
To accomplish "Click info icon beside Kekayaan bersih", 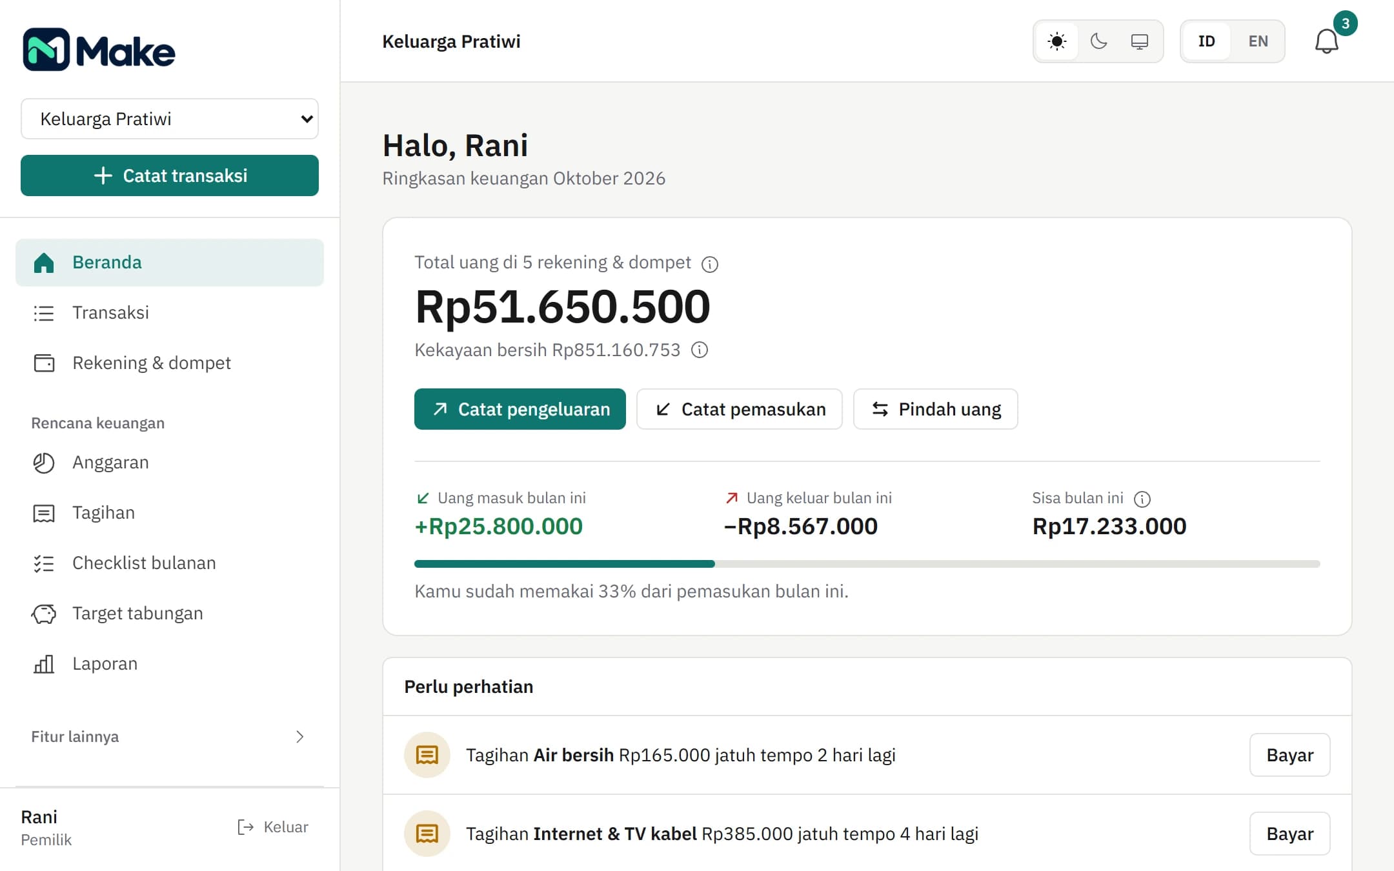I will coord(700,350).
